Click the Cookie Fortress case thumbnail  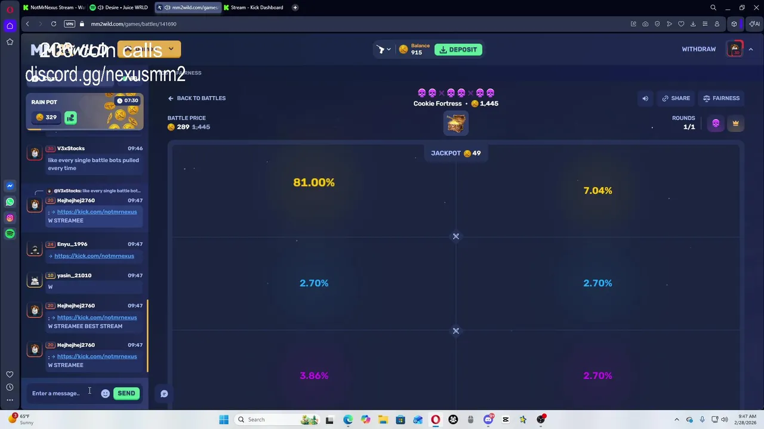tap(456, 123)
